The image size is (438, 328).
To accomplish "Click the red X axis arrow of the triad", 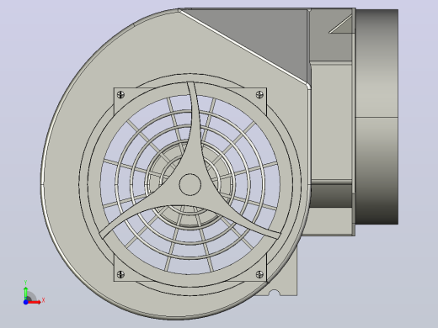I will click(35, 302).
